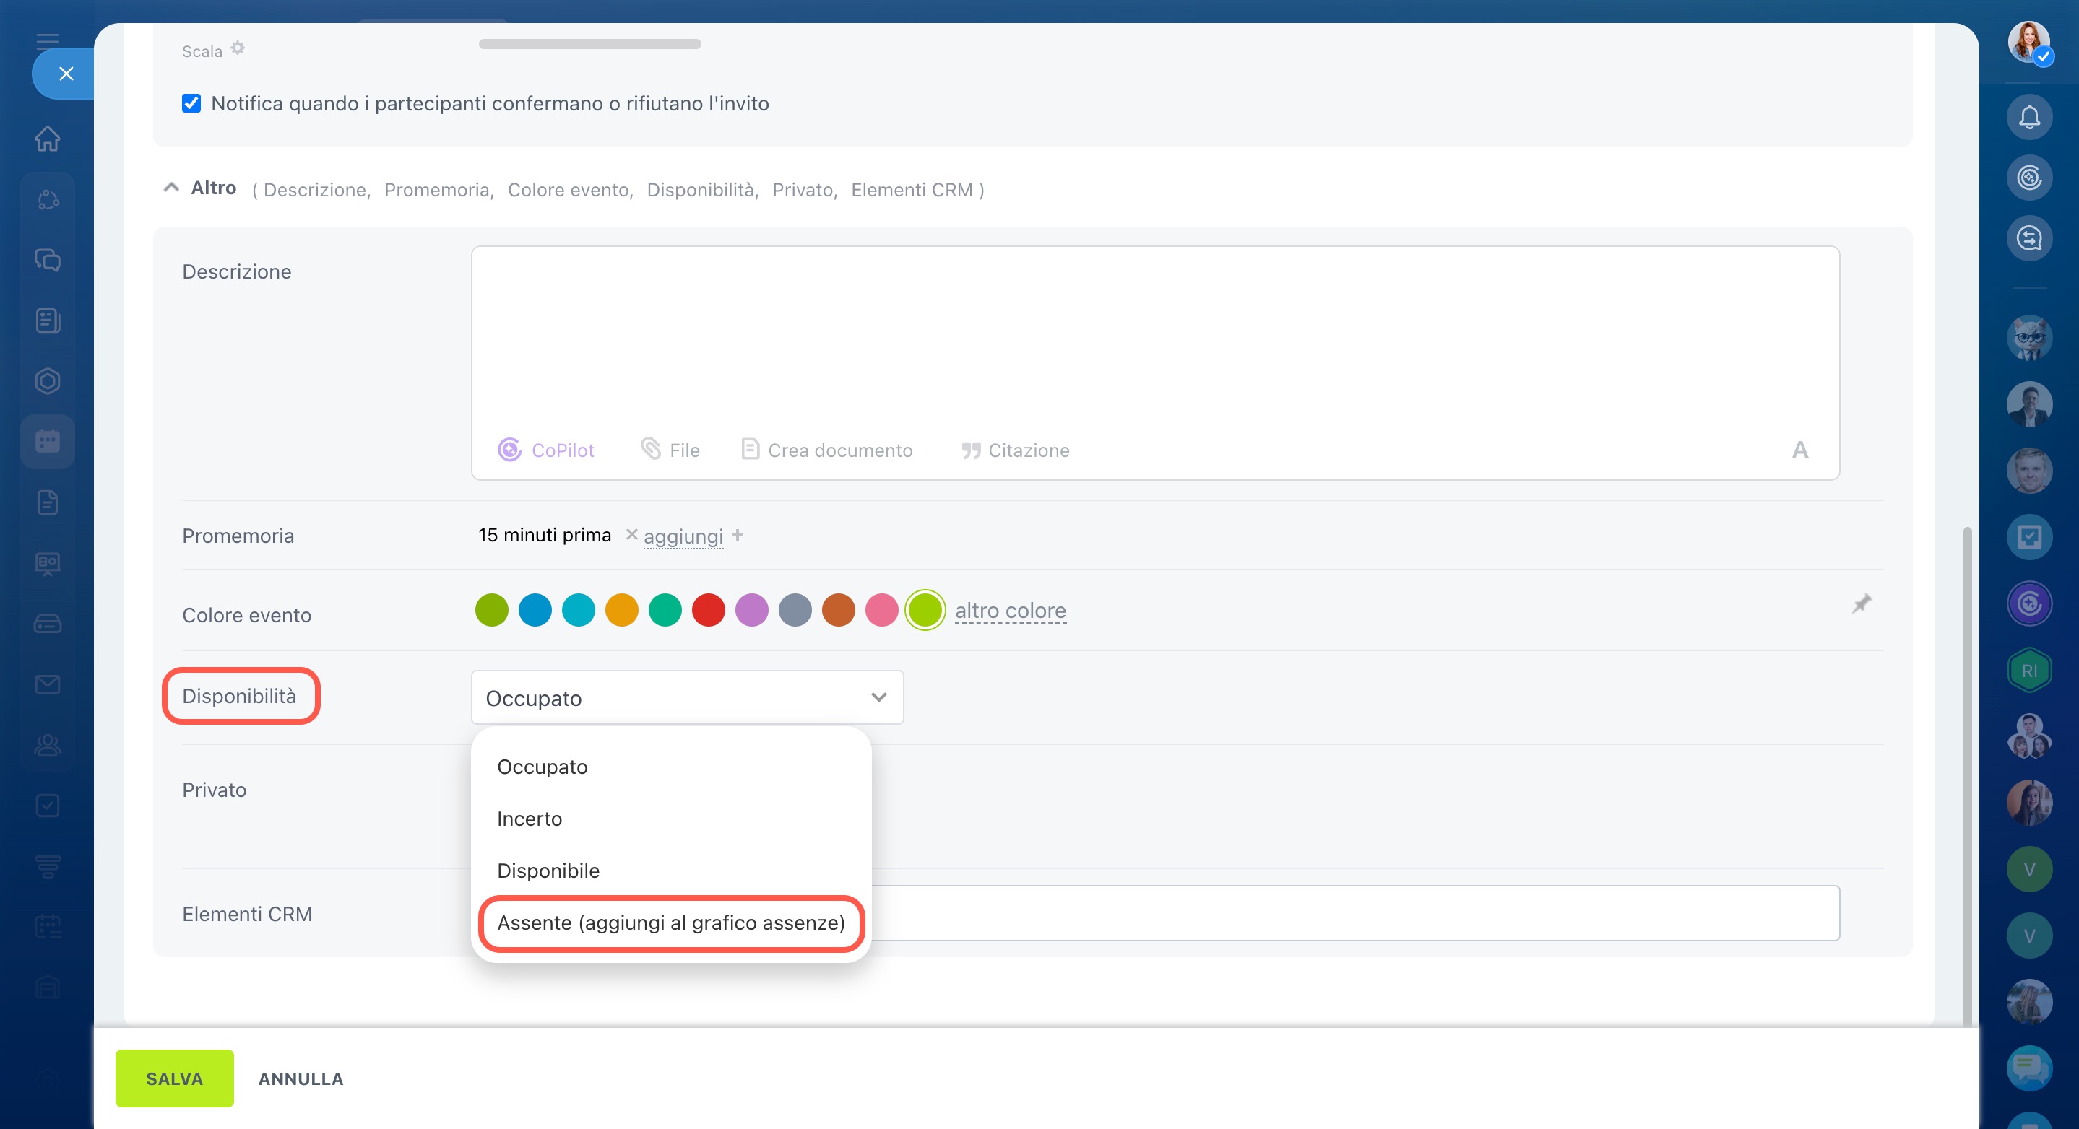Select Assente (aggiungi al grafico assenze) option
Viewport: 2079px width, 1129px height.
coord(670,923)
